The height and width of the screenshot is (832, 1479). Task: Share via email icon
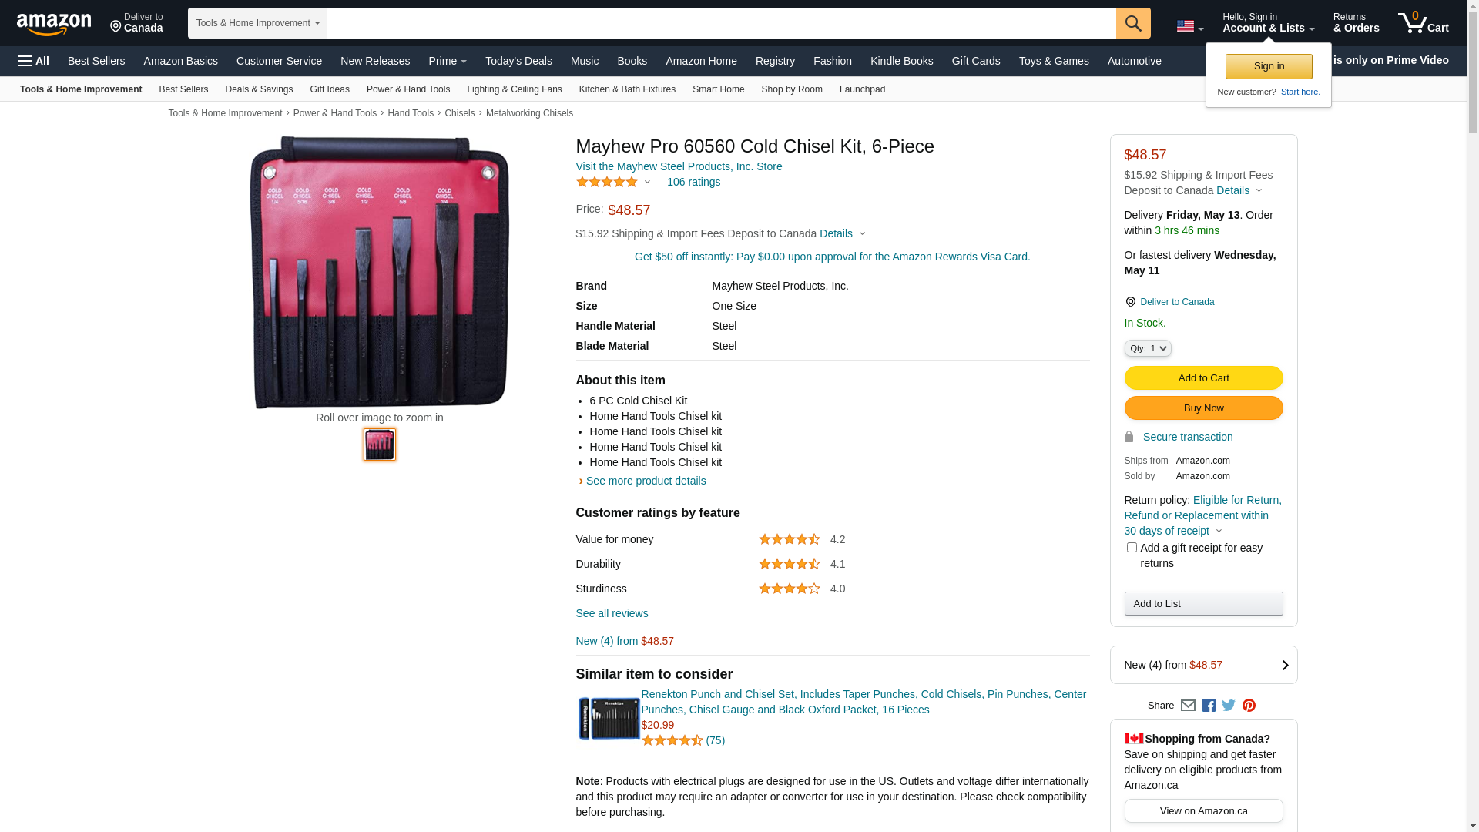click(x=1188, y=706)
